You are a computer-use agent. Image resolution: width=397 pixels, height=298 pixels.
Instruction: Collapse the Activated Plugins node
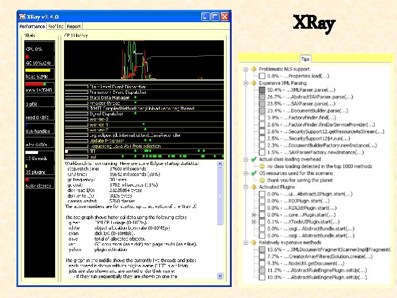point(245,187)
